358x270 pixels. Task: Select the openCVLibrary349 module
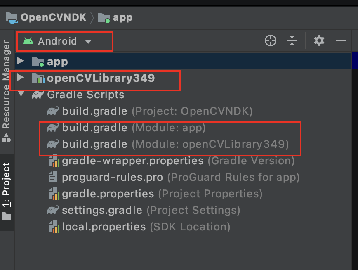pyautogui.click(x=183, y=78)
